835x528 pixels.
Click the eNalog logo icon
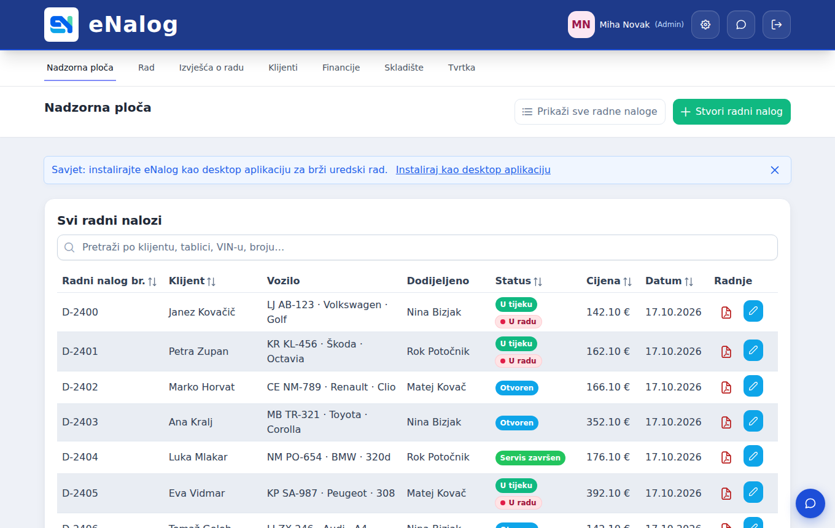point(61,25)
